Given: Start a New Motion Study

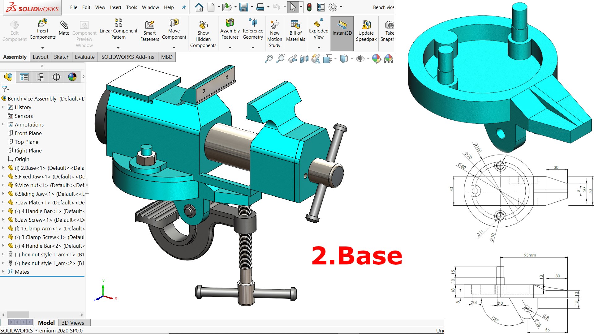Looking at the screenshot, I should tap(274, 25).
